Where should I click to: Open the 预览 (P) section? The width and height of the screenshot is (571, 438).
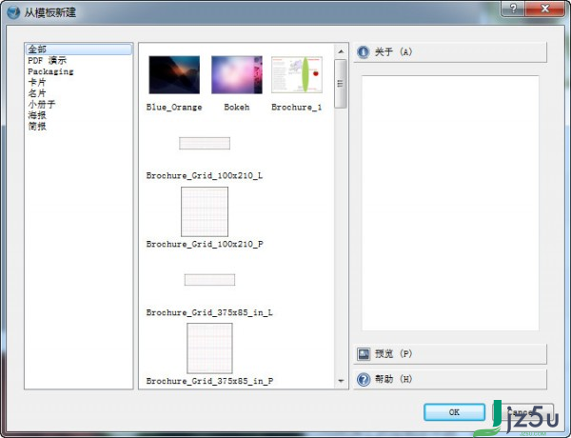[x=450, y=354]
